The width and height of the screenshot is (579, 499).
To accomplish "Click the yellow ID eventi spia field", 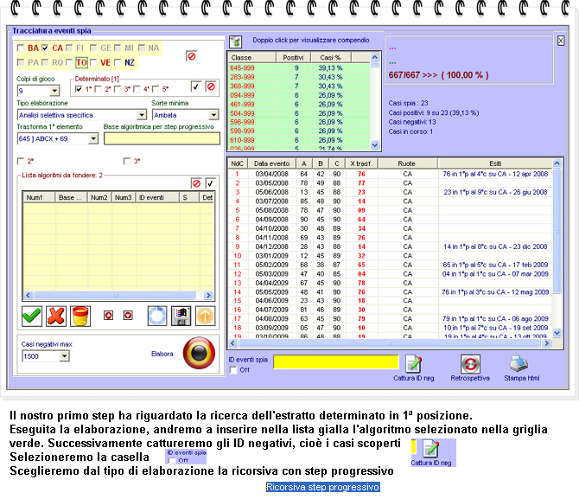I will click(x=335, y=361).
